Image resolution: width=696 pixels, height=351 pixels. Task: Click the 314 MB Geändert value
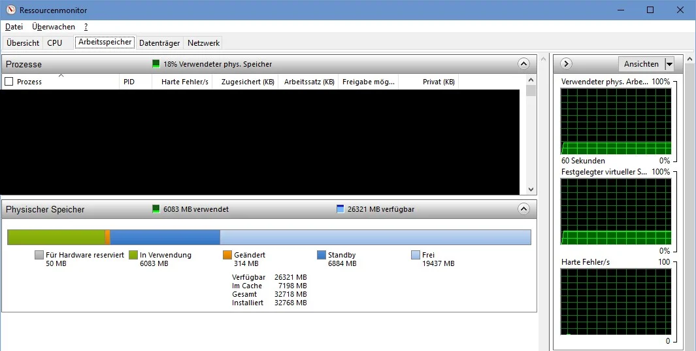point(246,263)
